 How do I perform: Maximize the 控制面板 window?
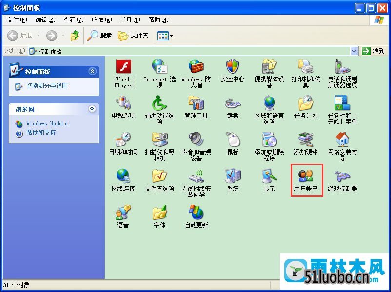(x=371, y=8)
